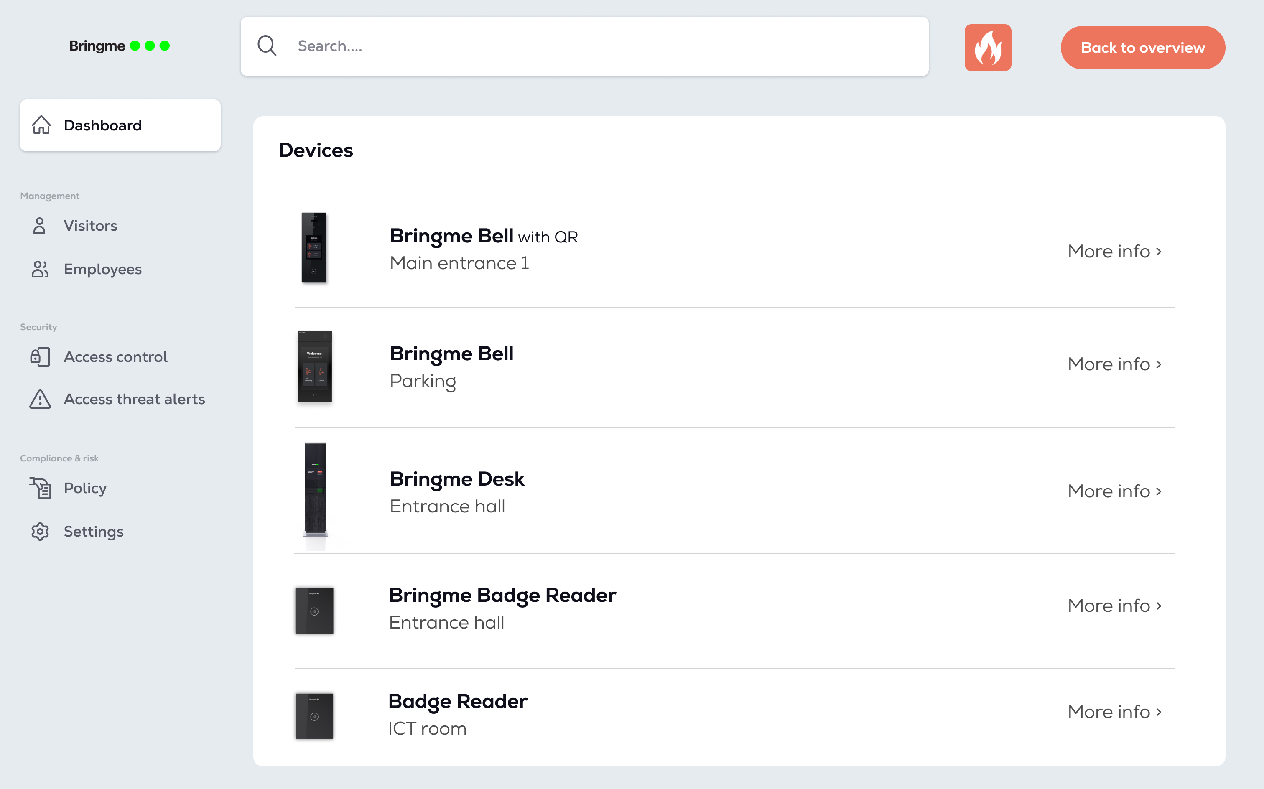The height and width of the screenshot is (789, 1264).
Task: Select Access control menu entry
Action: 115,357
